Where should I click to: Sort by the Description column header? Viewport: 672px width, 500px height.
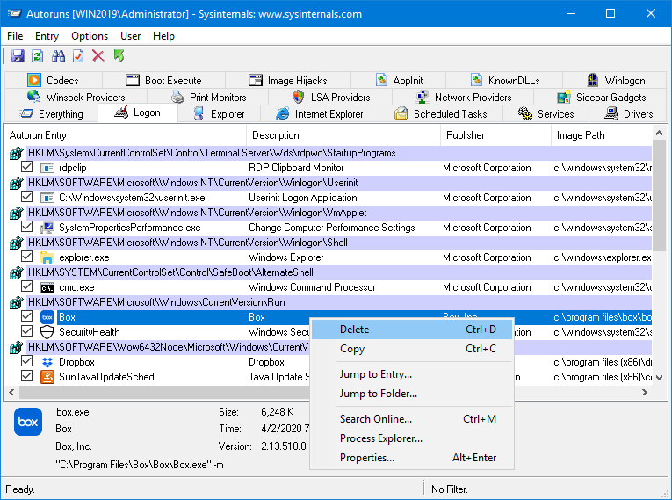pos(343,135)
